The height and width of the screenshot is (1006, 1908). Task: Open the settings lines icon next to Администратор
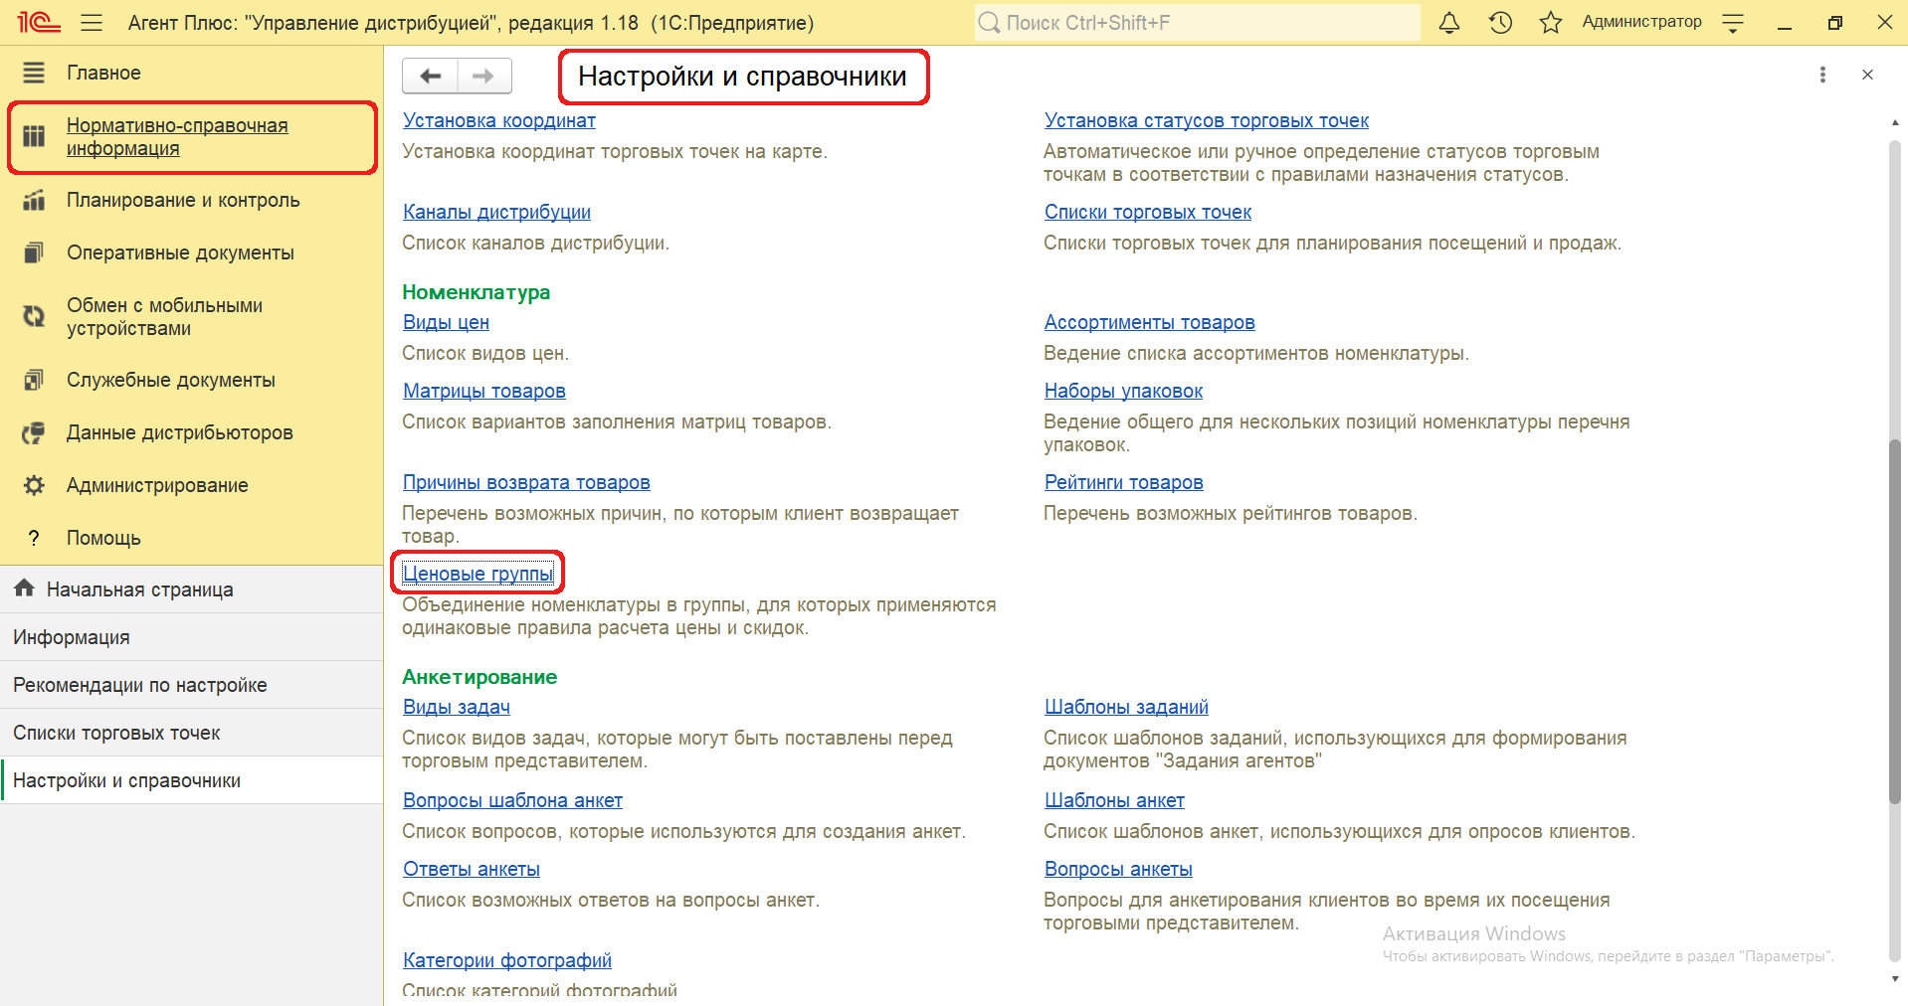coord(1733,22)
